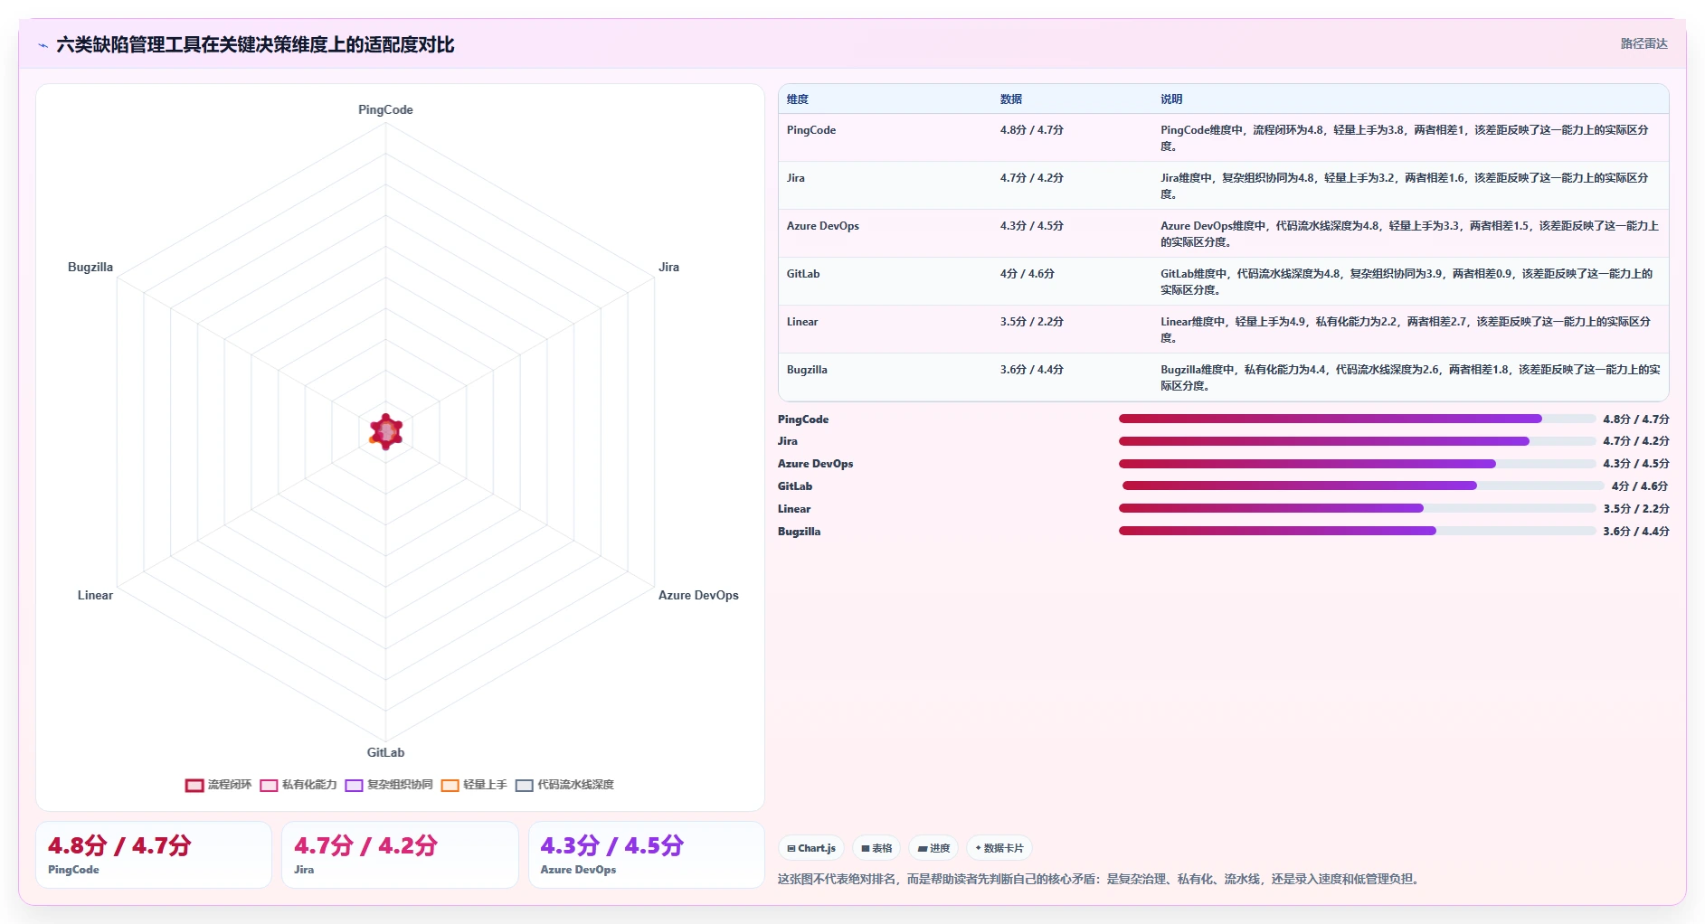The width and height of the screenshot is (1705, 924).
Task: Click the Chart.js tag
Action: [811, 848]
